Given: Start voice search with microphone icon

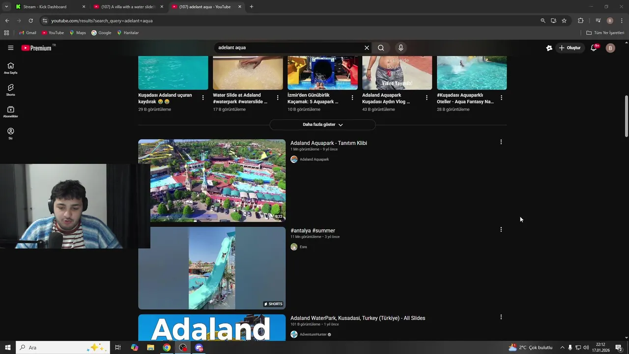Looking at the screenshot, I should (400, 48).
